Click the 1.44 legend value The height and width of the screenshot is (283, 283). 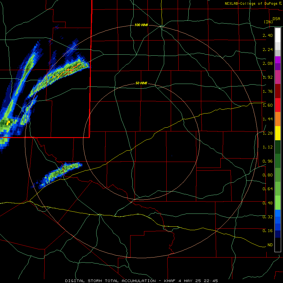coord(268,119)
